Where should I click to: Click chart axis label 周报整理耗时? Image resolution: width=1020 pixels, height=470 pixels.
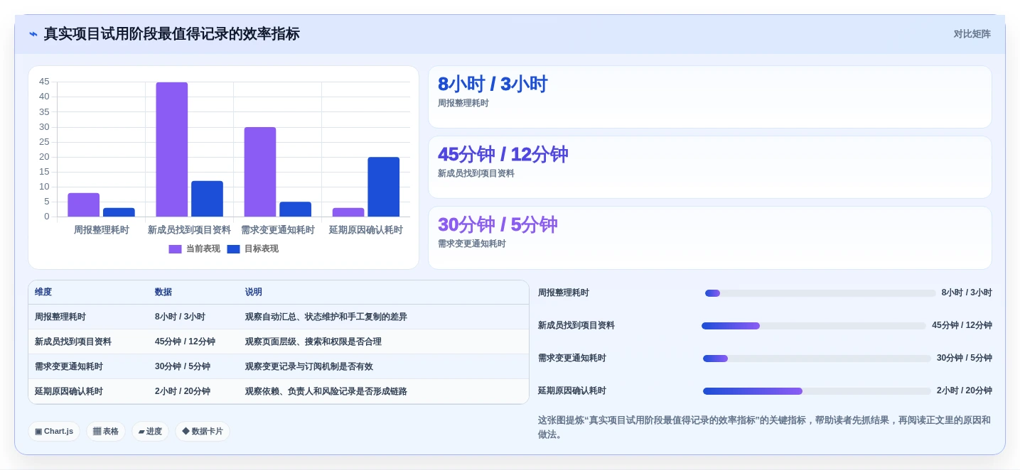coord(102,231)
